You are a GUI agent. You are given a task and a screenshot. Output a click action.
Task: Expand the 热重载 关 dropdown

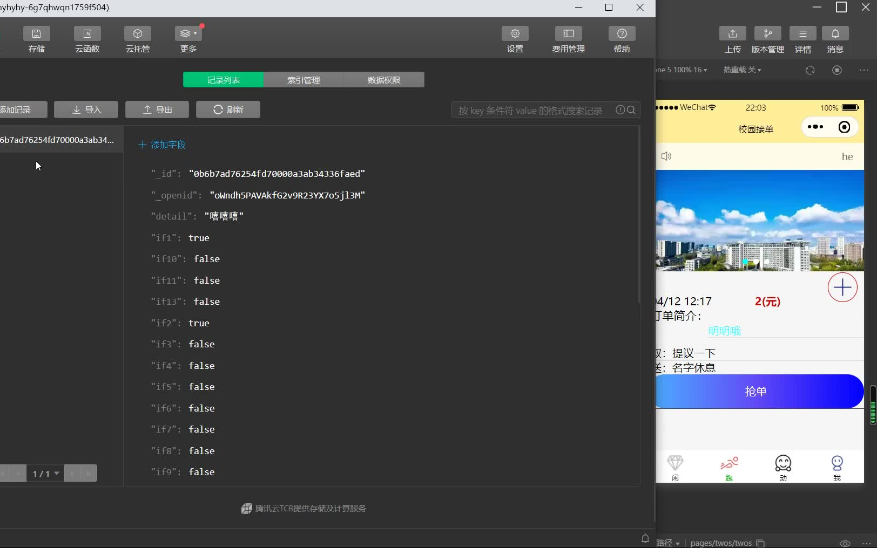(x=743, y=70)
